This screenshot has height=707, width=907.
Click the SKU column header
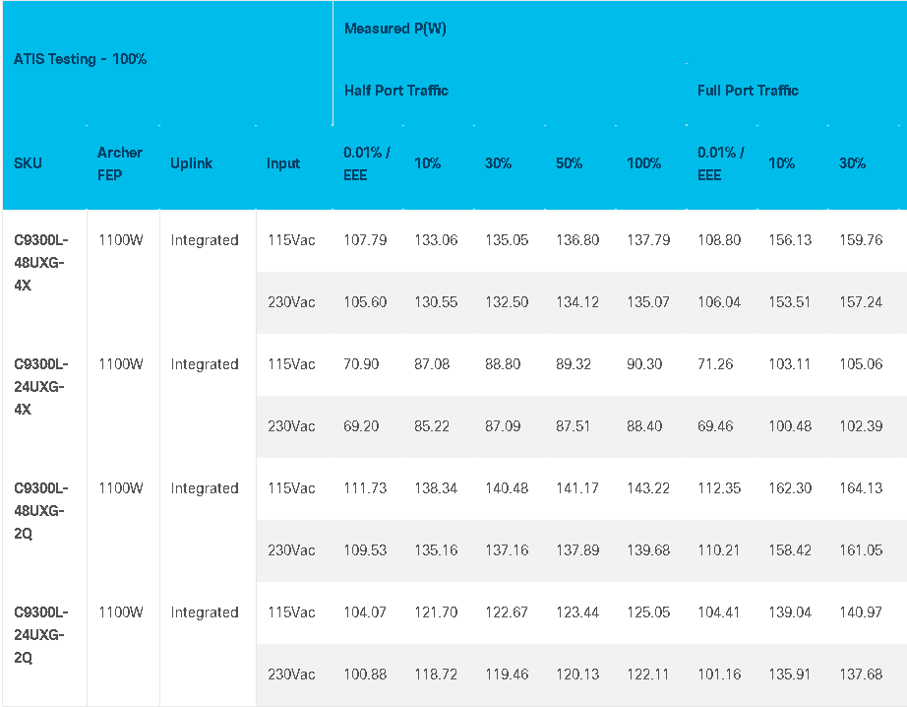point(28,163)
